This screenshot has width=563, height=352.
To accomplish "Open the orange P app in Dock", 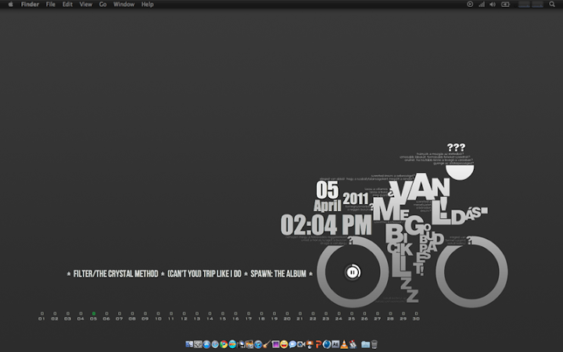I will tap(318, 344).
